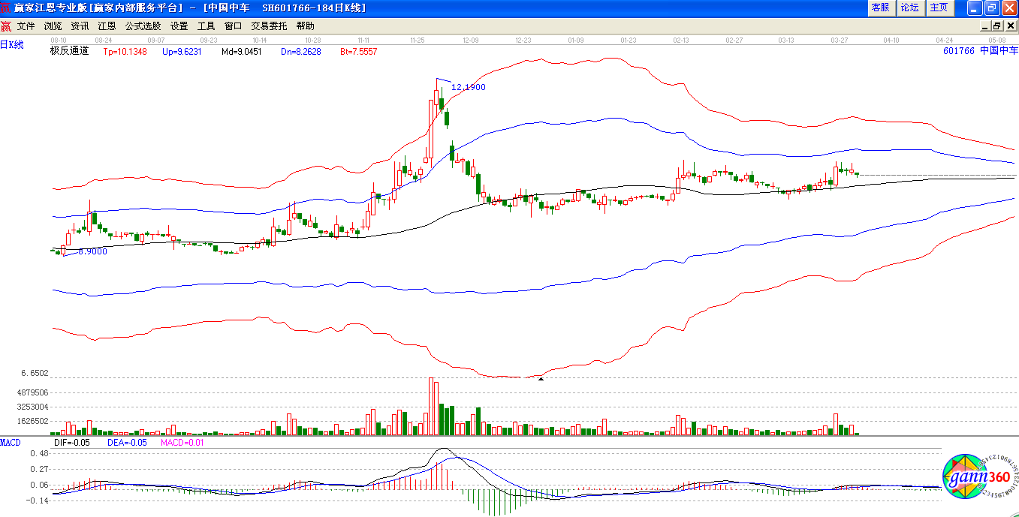
Task: Click the 08-10 date on the time axis
Action: tap(59, 39)
